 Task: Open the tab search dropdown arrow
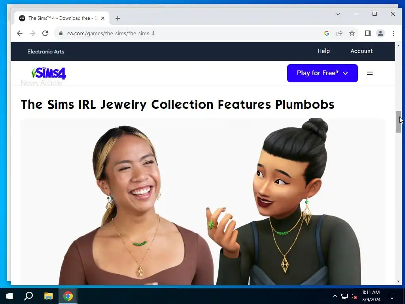coord(338,14)
